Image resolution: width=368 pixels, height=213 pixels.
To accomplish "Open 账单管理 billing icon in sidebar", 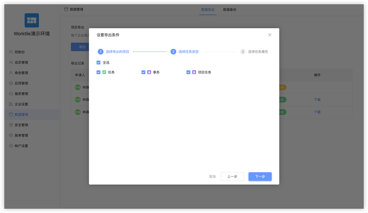I will pyautogui.click(x=11, y=135).
